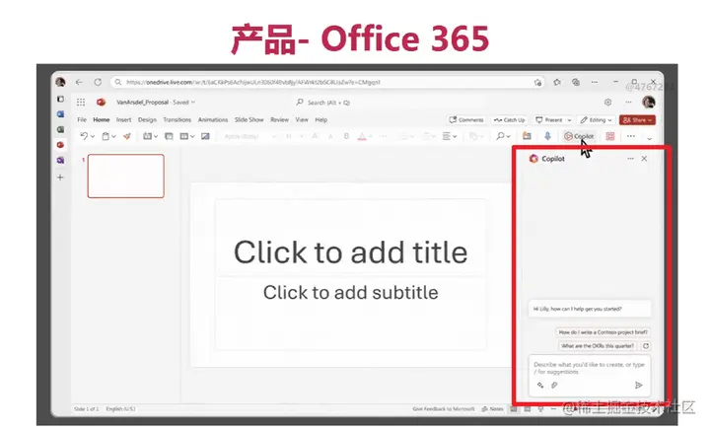The width and height of the screenshot is (710, 430).
Task: Expand the Undo dropdown arrow
Action: (93, 136)
